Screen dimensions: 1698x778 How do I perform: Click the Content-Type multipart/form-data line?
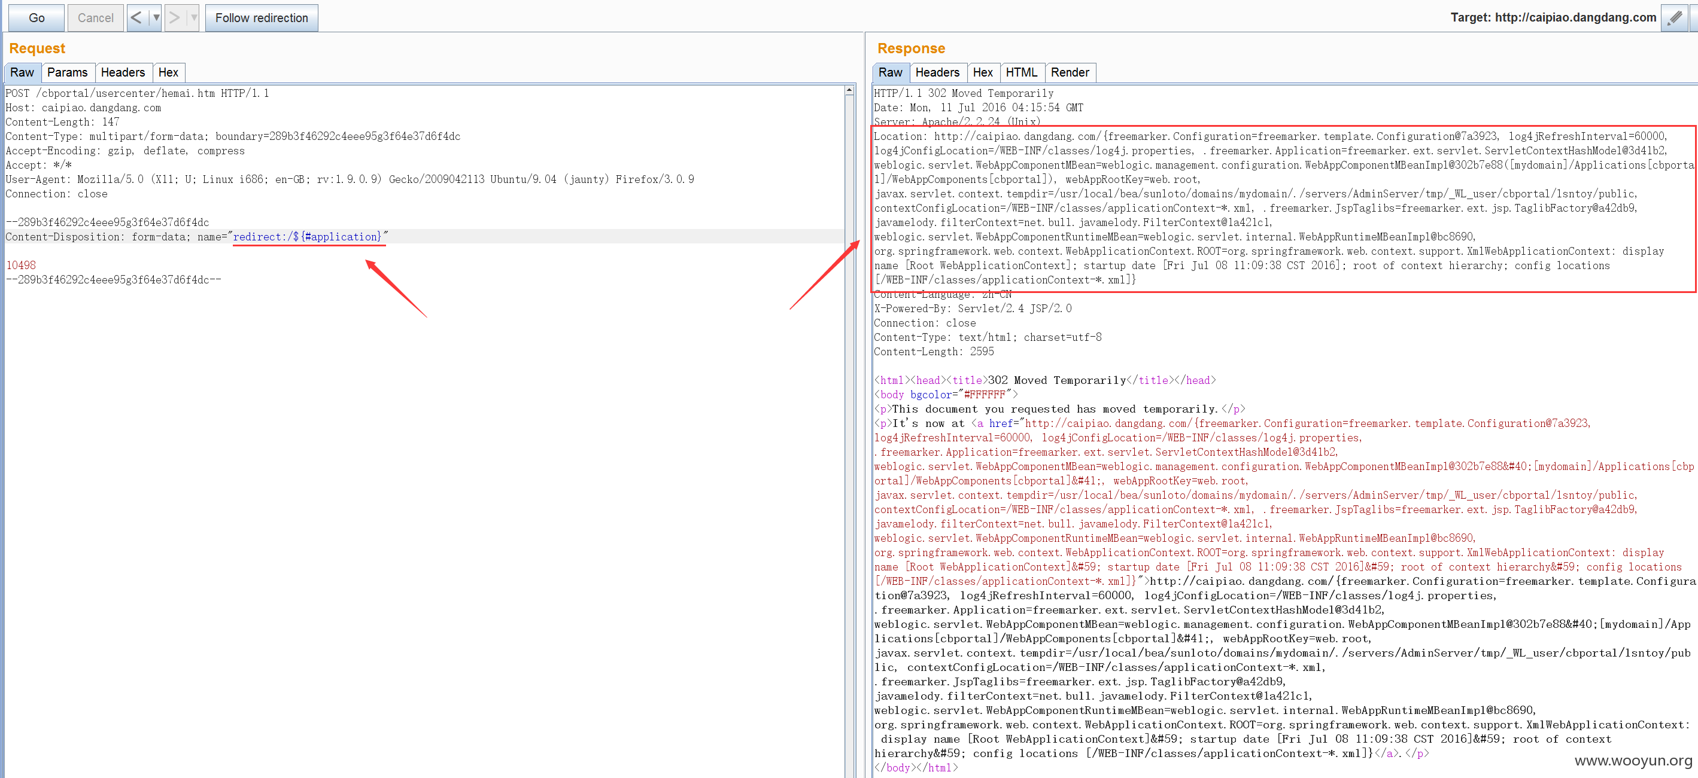pyautogui.click(x=233, y=136)
